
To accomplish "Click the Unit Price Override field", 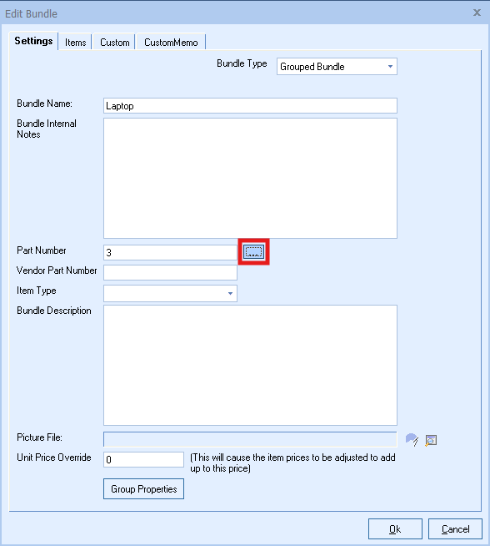I will (x=143, y=460).
